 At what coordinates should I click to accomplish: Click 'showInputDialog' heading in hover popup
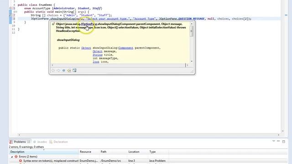click(68, 40)
